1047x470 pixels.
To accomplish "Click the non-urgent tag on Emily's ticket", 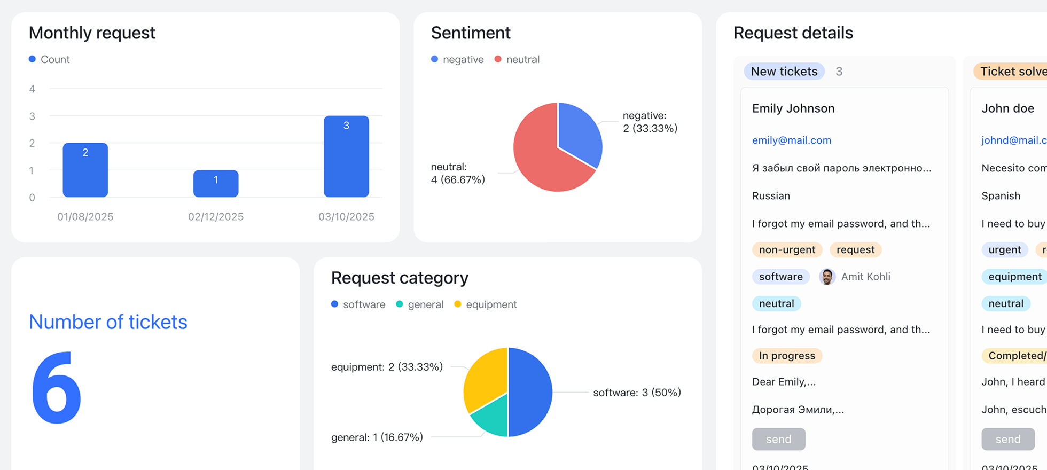I will 787,250.
